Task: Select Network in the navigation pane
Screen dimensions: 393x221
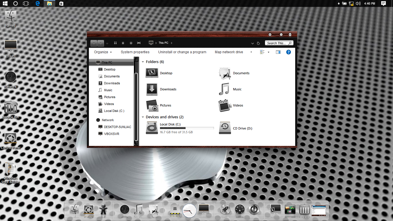Action: pyautogui.click(x=108, y=120)
